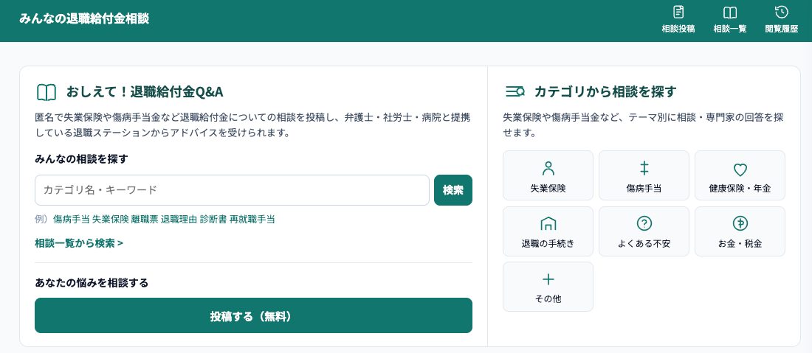Click the 再就職手当 example keyword

252,219
